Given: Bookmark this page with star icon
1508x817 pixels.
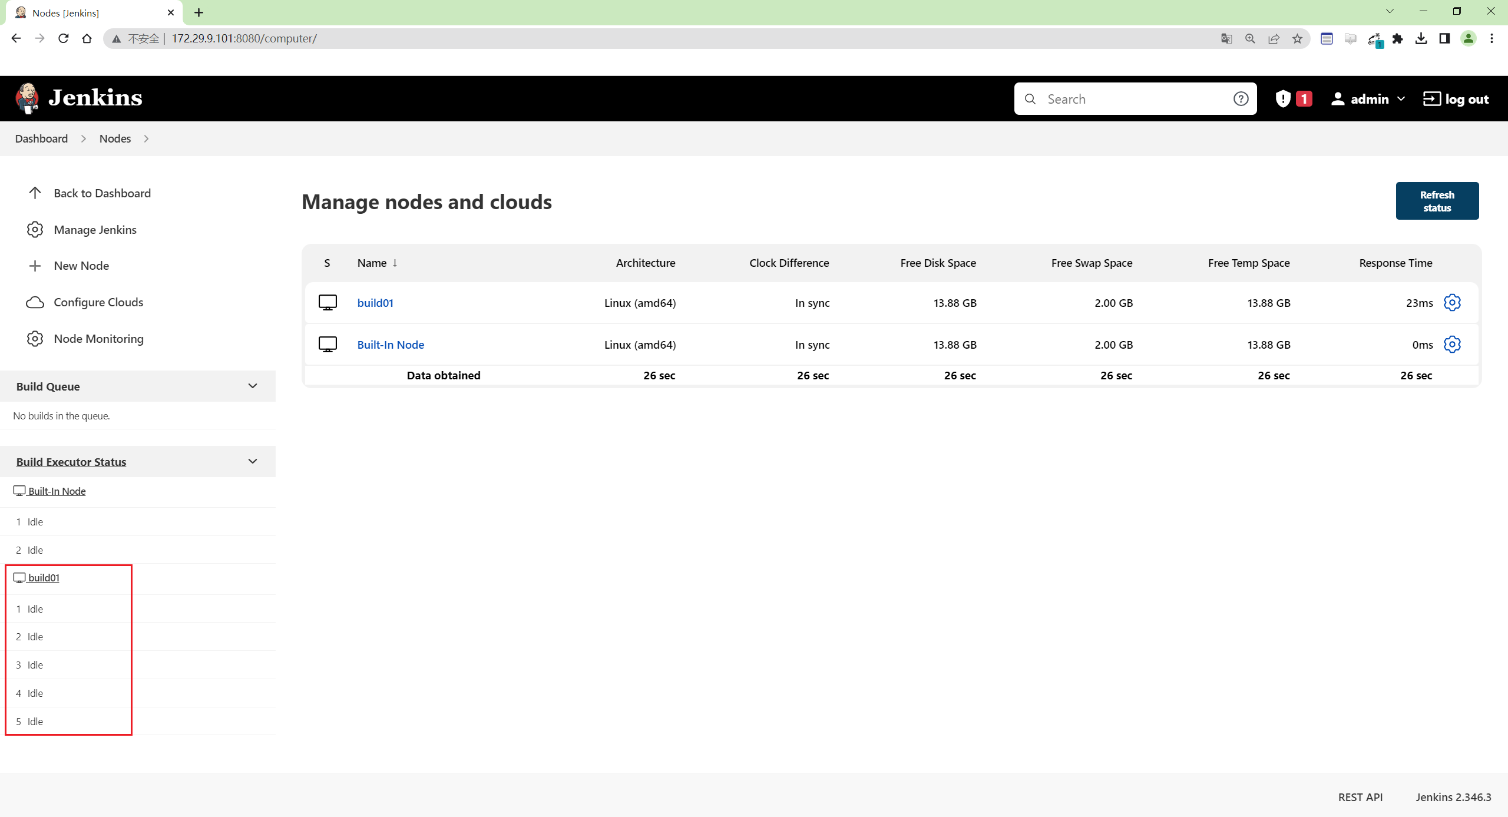Looking at the screenshot, I should (x=1297, y=38).
